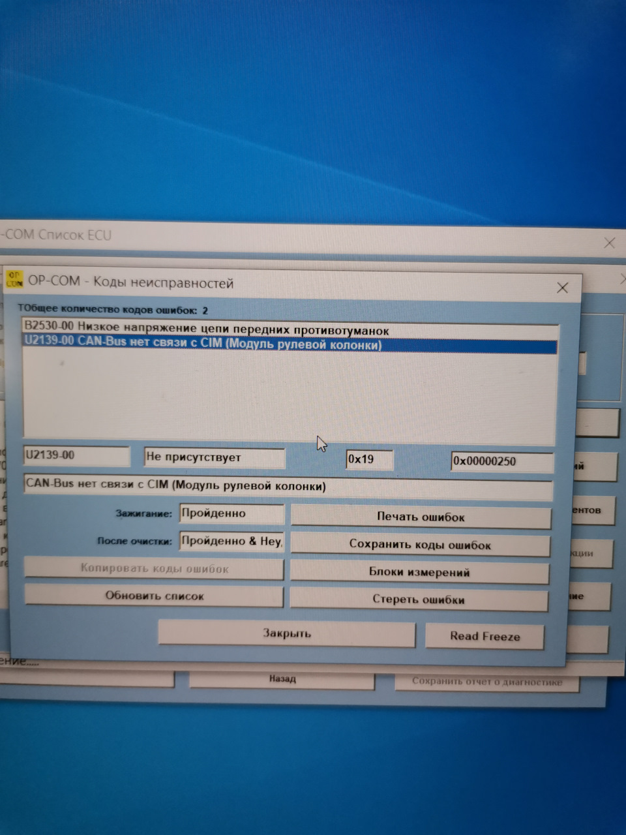
Task: Click the После очистки field
Action: tap(231, 541)
